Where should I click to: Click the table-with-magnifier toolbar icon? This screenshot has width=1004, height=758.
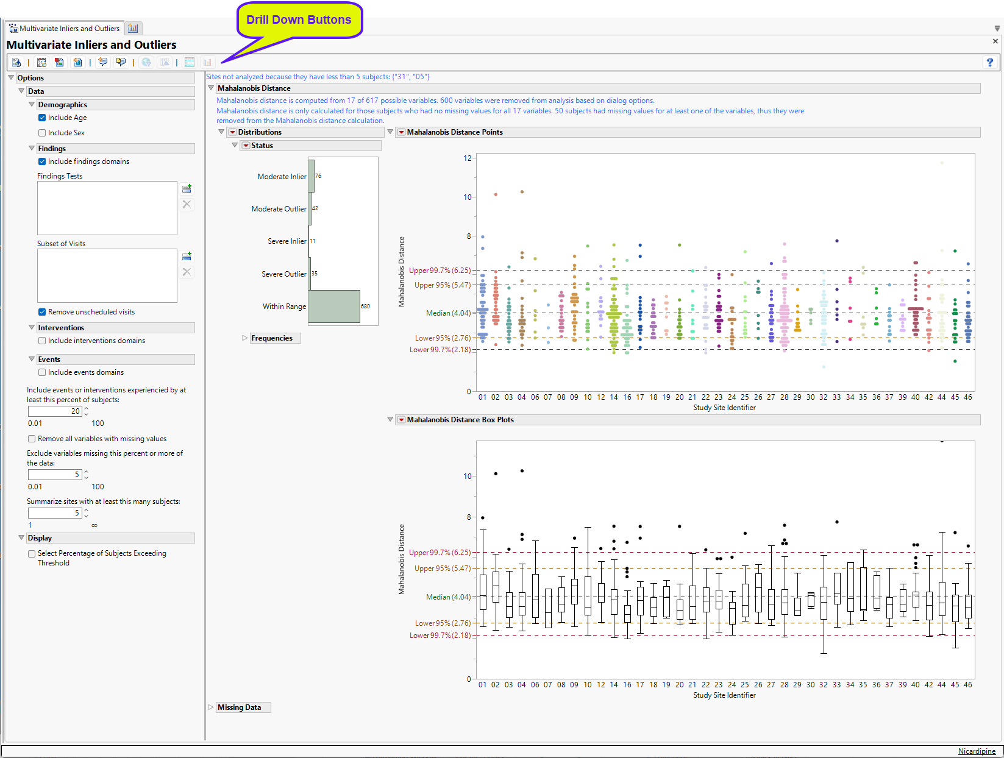coord(41,62)
